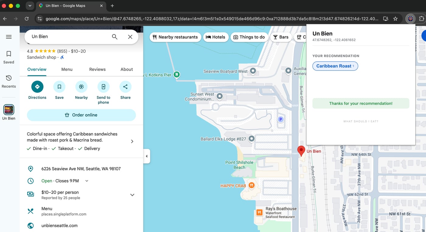Expand the opening hours dropdown
The width and height of the screenshot is (426, 232).
pos(87,181)
